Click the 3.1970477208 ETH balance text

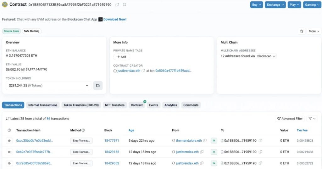tap(23, 55)
